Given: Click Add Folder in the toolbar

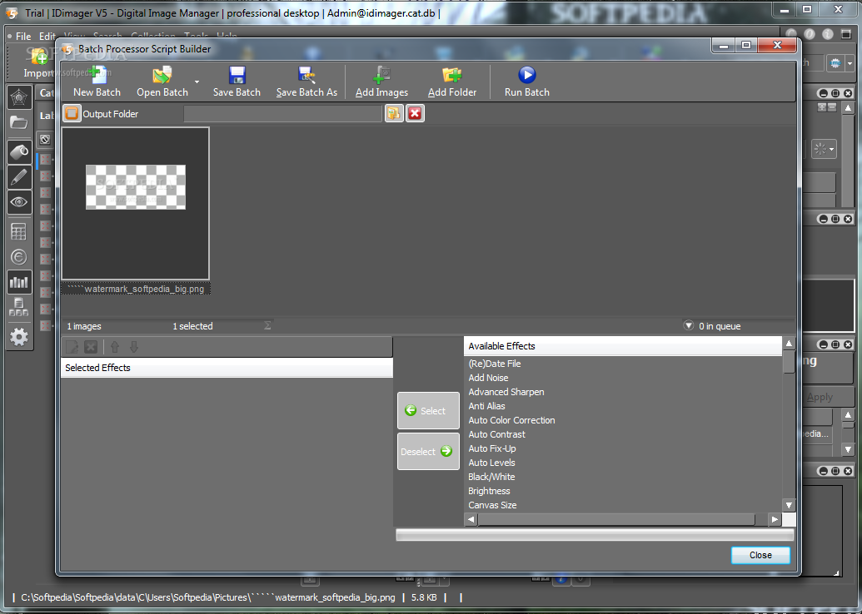Looking at the screenshot, I should coord(452,82).
